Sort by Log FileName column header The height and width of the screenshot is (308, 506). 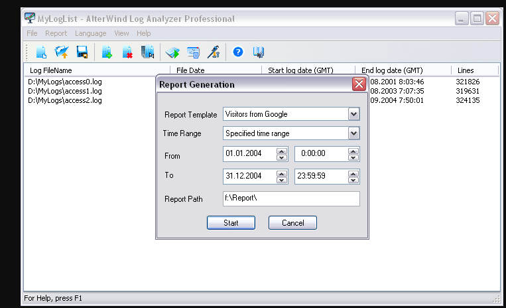point(97,70)
